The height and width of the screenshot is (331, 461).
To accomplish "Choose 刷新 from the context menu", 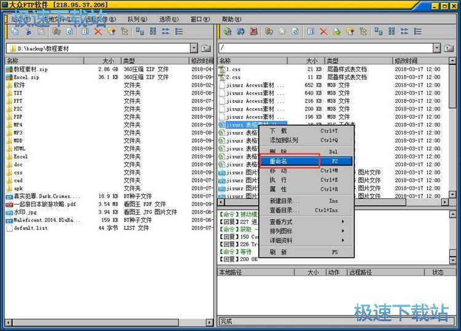I will coord(305,252).
